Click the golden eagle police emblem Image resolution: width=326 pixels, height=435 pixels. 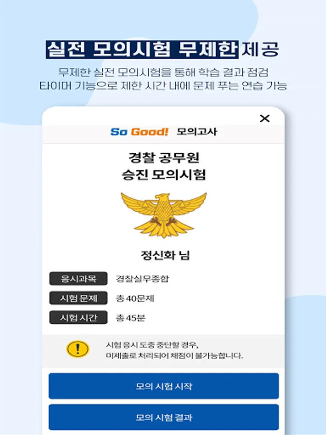click(x=164, y=215)
